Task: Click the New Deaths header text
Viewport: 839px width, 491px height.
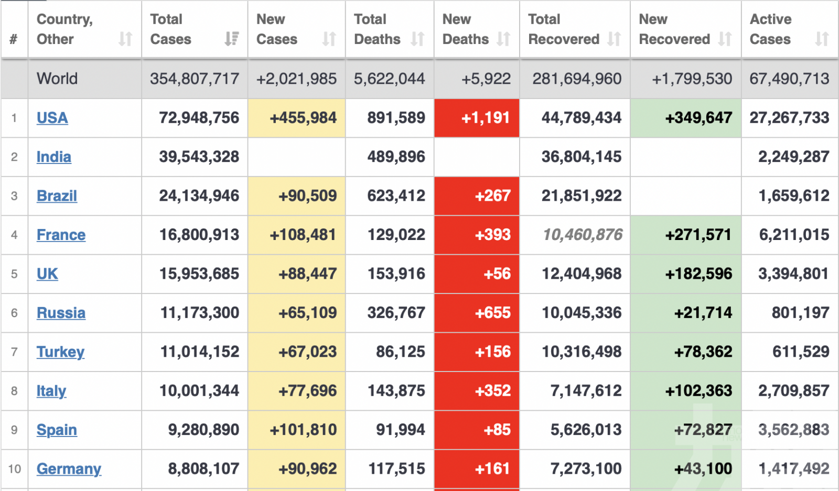Action: point(466,29)
